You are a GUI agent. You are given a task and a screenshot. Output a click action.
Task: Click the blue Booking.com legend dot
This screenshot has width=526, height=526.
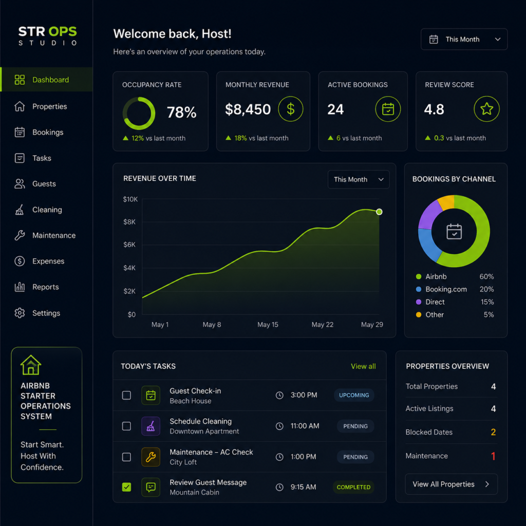pyautogui.click(x=418, y=289)
